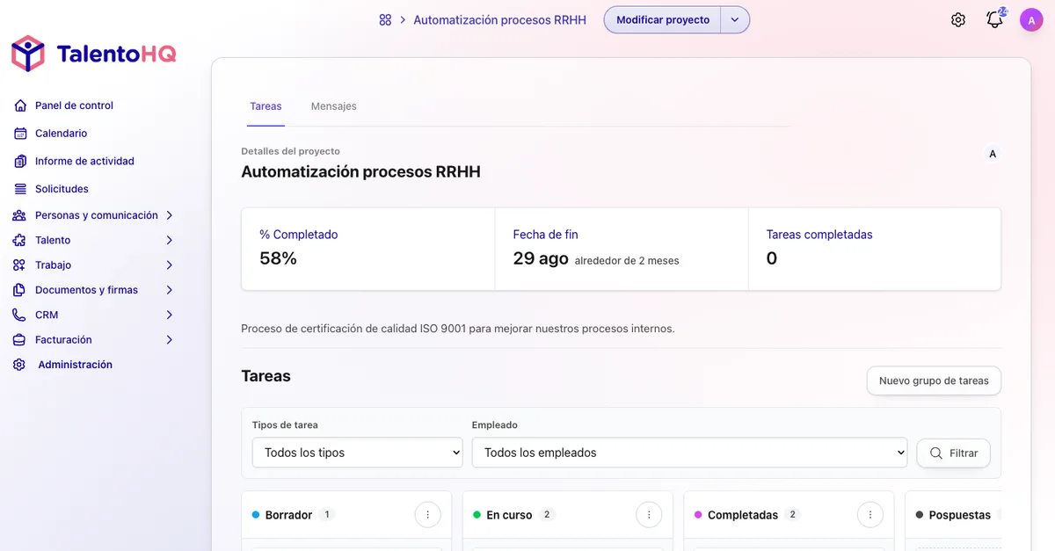The image size is (1055, 551).
Task: Click the Trabajo icon in sidebar
Action: tap(19, 265)
